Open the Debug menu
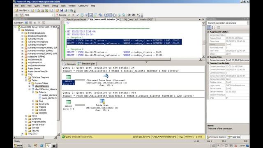263x148 pixels. (x=55, y=6)
